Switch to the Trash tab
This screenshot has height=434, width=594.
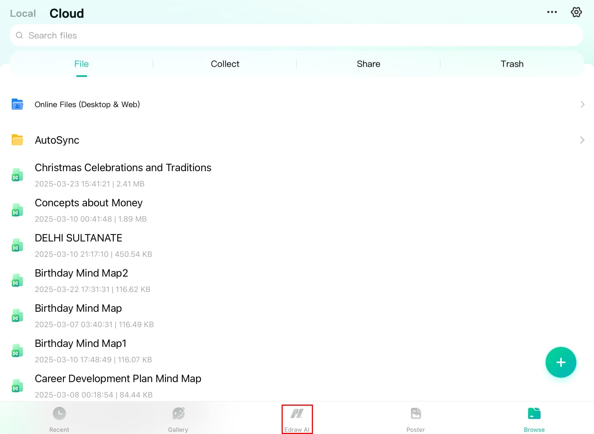click(512, 64)
